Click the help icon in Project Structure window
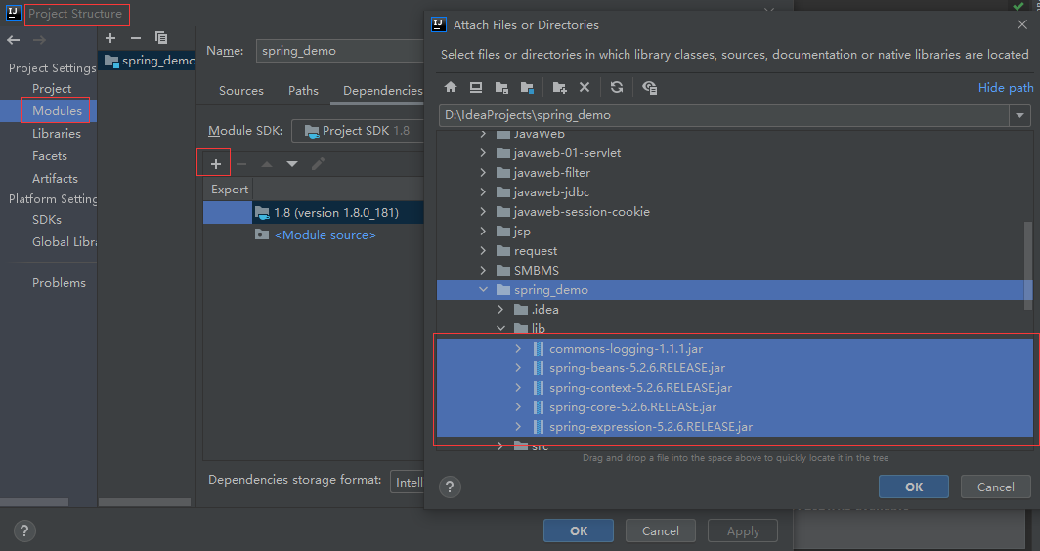Screen dimensions: 1040x551 tap(24, 530)
